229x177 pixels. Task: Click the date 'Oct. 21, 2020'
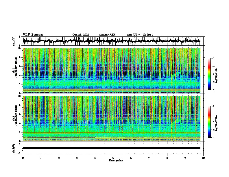[x=81, y=35]
